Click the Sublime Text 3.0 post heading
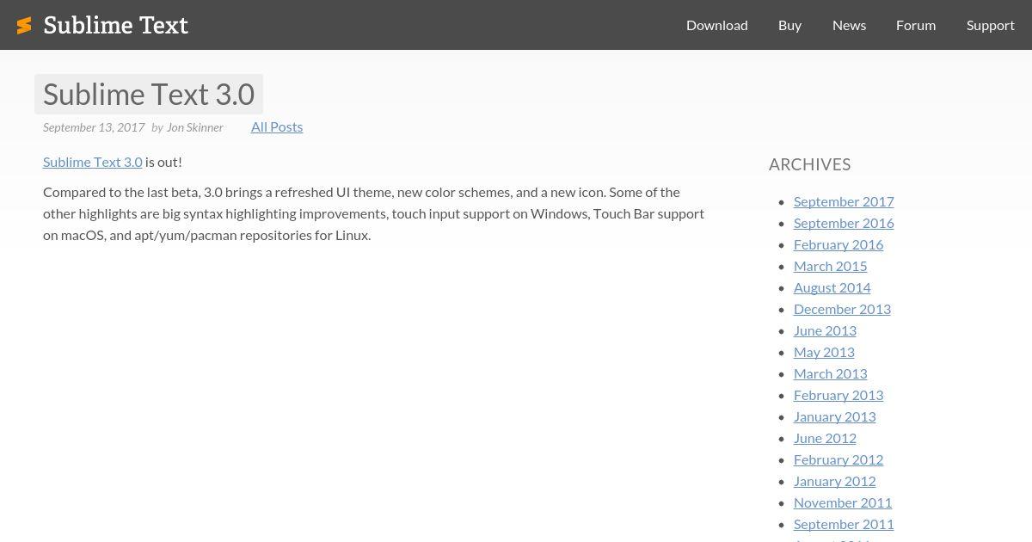This screenshot has height=542, width=1032. click(149, 94)
